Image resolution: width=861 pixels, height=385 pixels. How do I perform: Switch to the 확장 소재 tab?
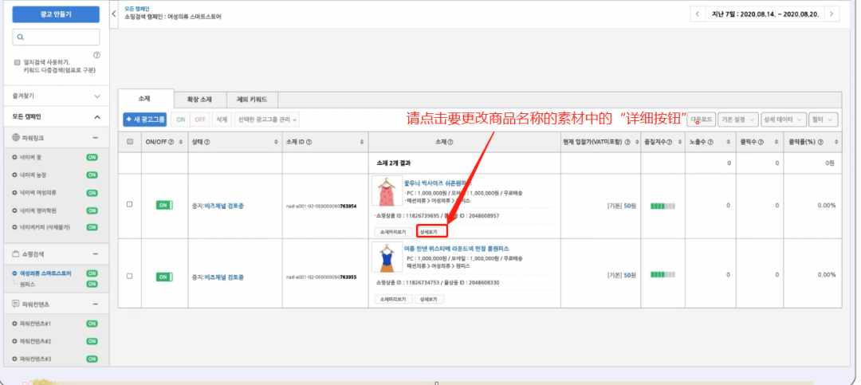click(200, 100)
